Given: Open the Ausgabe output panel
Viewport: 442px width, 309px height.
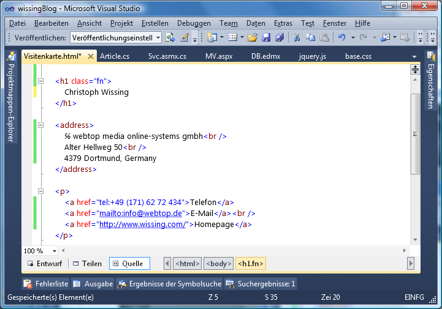Looking at the screenshot, I should 93,284.
